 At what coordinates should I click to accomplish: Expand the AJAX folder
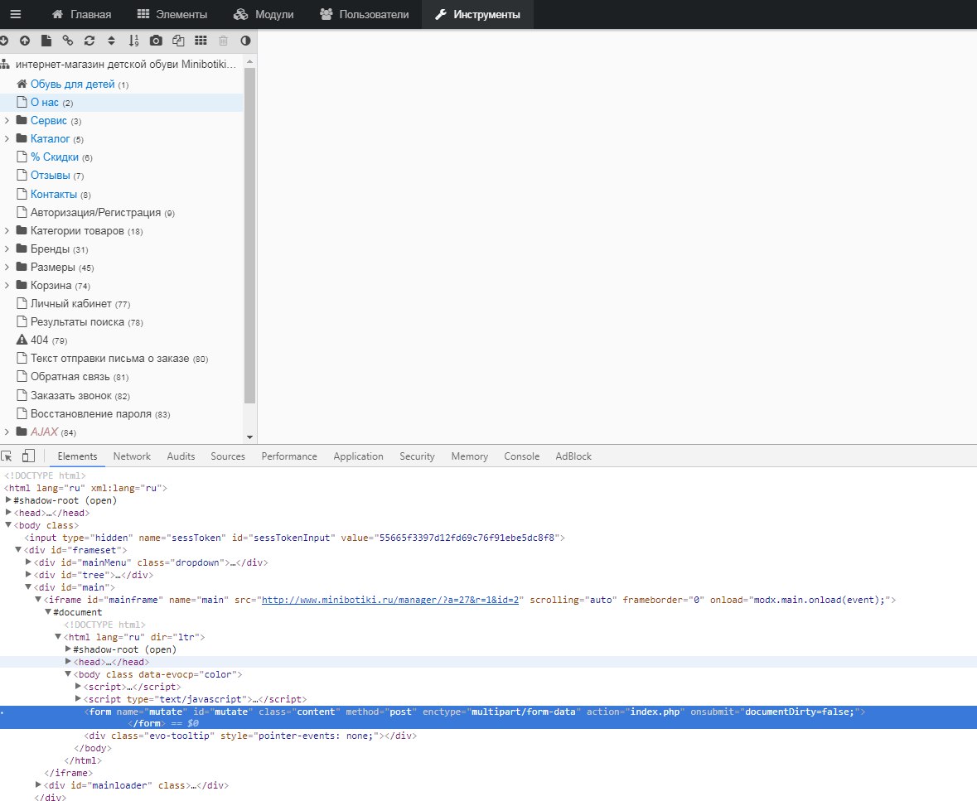[7, 431]
